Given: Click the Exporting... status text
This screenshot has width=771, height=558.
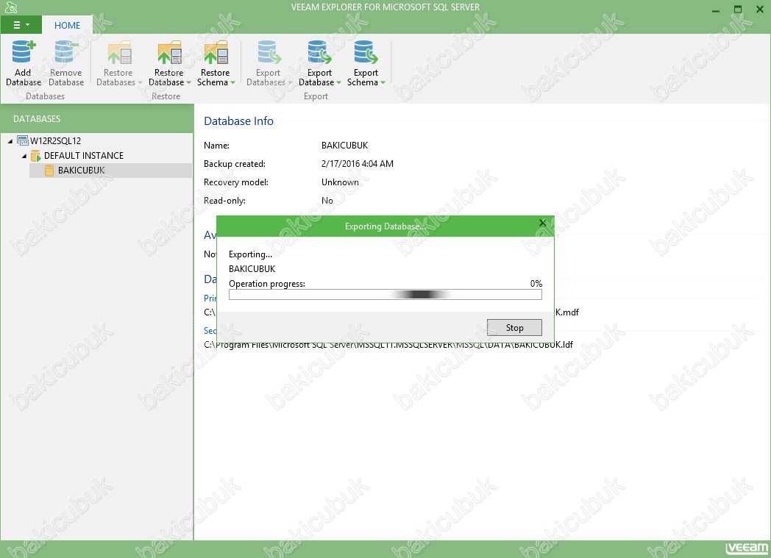Looking at the screenshot, I should 250,254.
